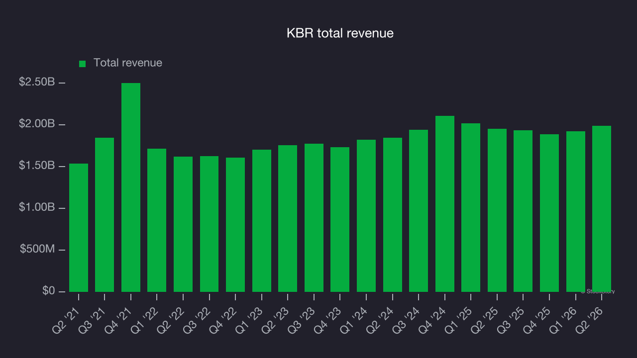Click the $2.50B y-axis label
The image size is (637, 358).
coord(37,82)
